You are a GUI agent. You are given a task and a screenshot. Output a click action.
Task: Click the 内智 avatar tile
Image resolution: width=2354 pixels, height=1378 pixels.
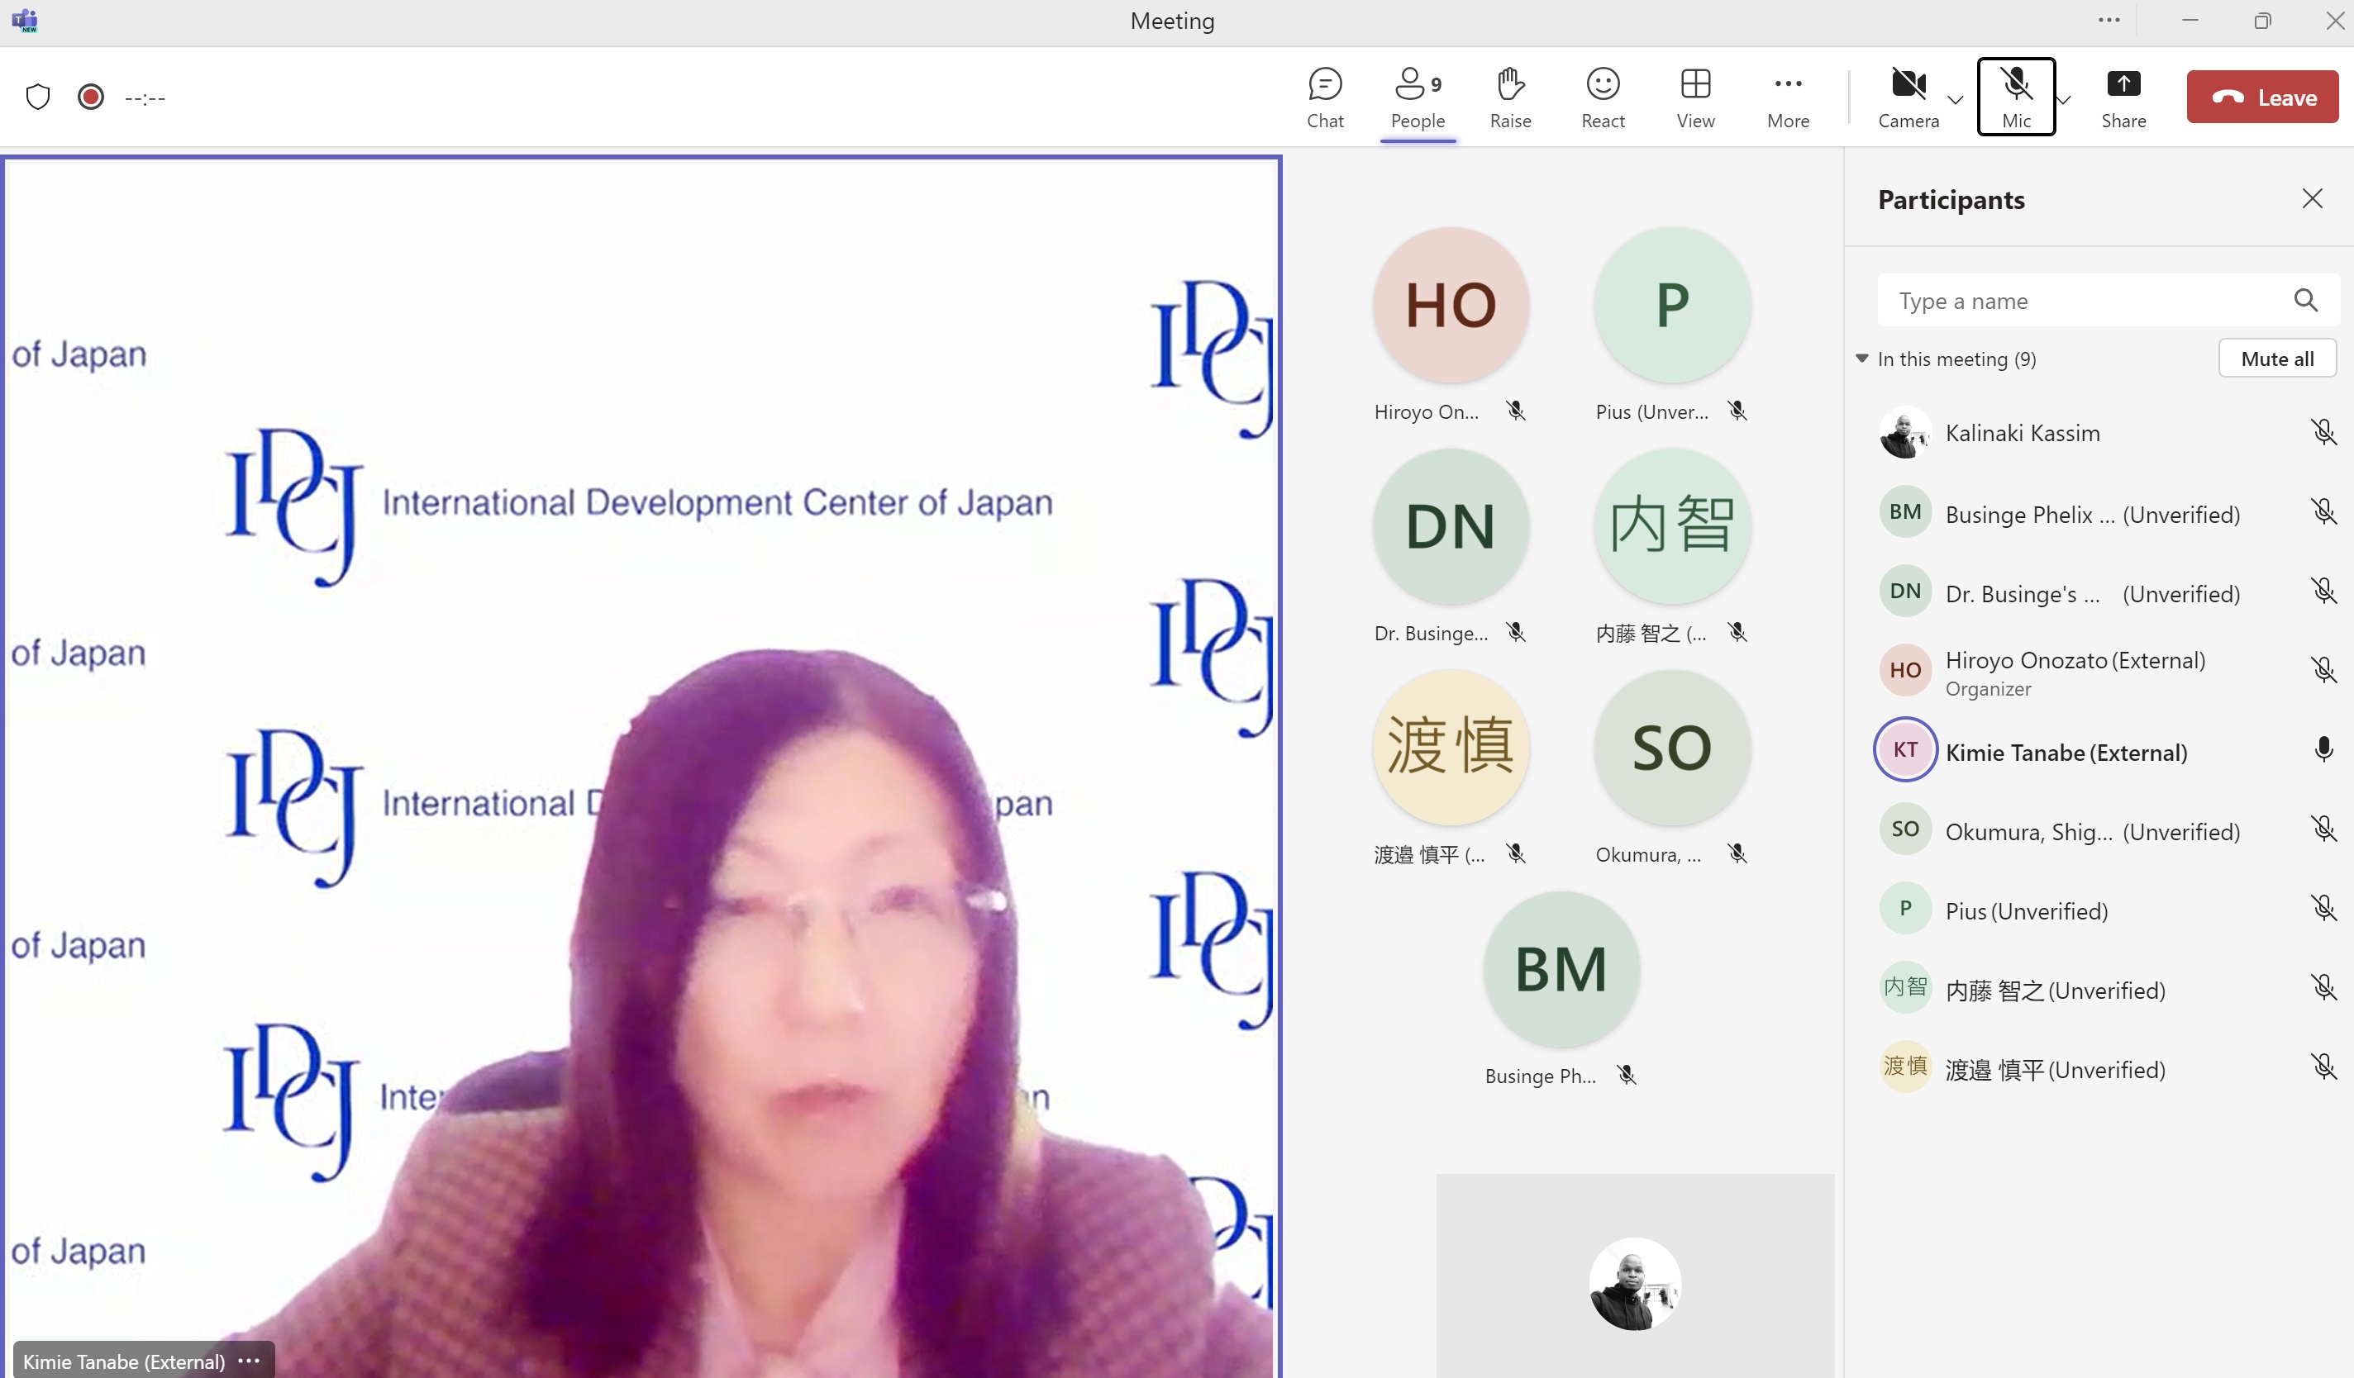pyautogui.click(x=1671, y=525)
